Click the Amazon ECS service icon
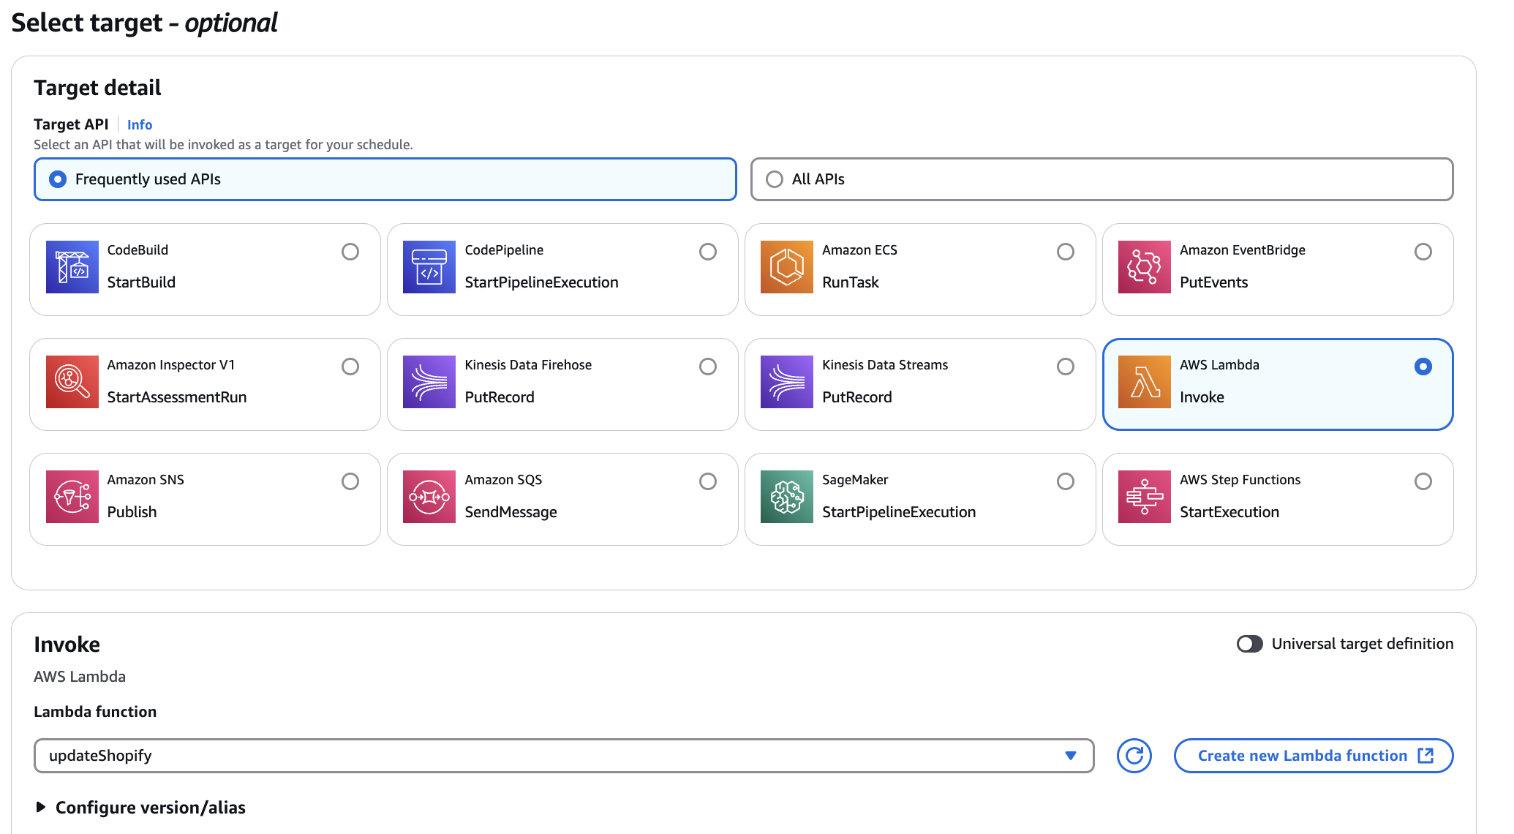 [787, 267]
